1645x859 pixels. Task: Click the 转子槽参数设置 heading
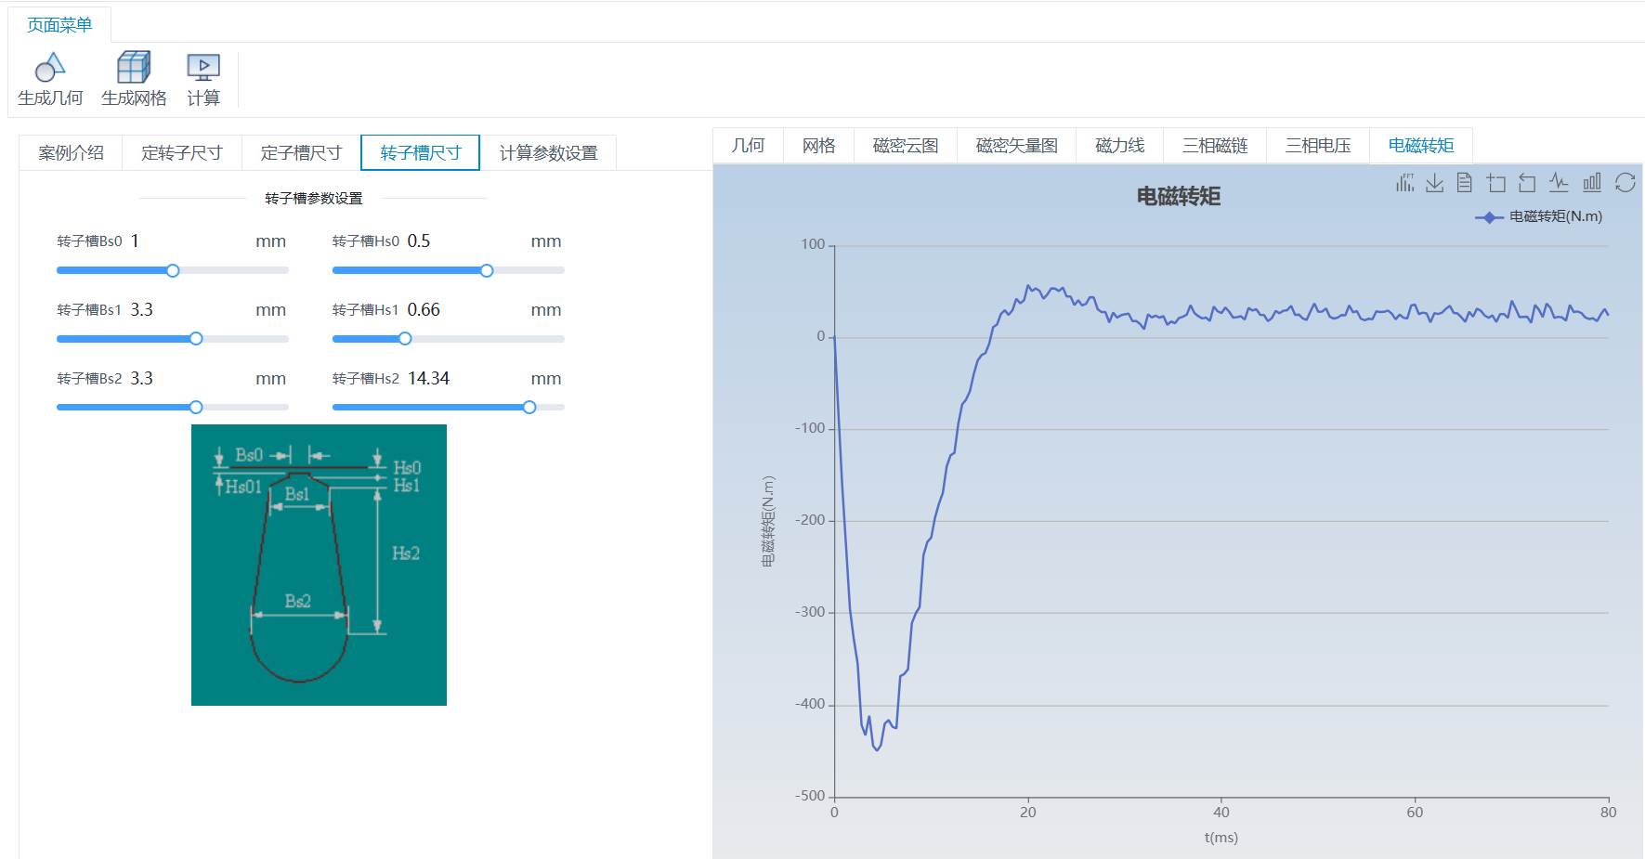[314, 199]
